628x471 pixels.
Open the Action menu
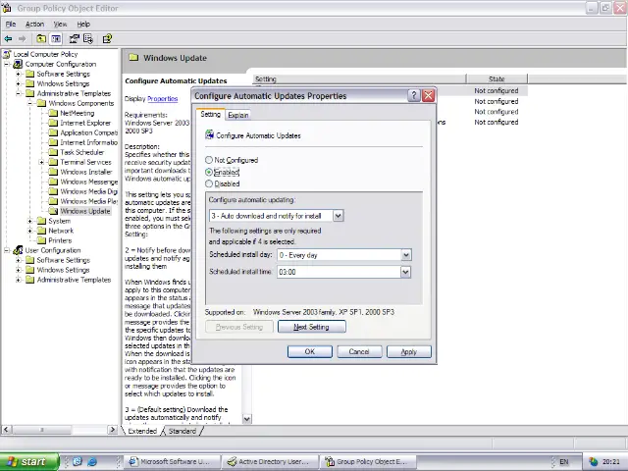(x=35, y=24)
